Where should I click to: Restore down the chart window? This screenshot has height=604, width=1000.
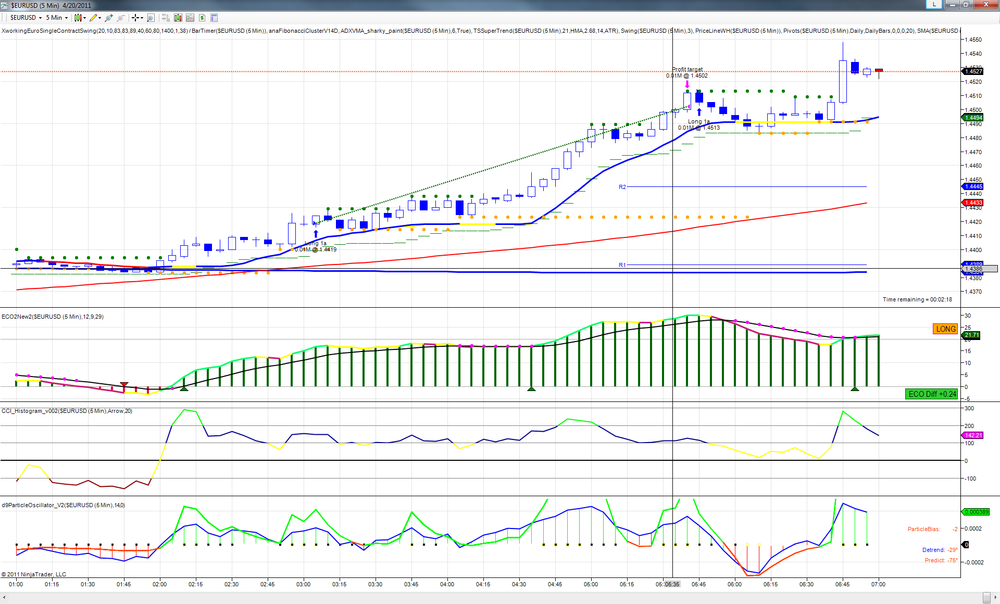click(966, 5)
